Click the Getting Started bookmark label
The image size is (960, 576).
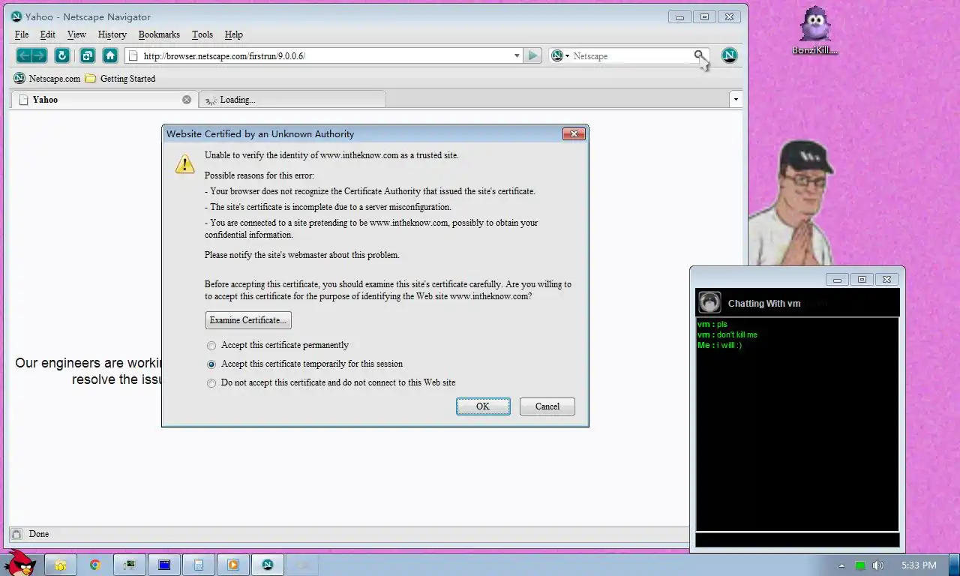(x=127, y=79)
